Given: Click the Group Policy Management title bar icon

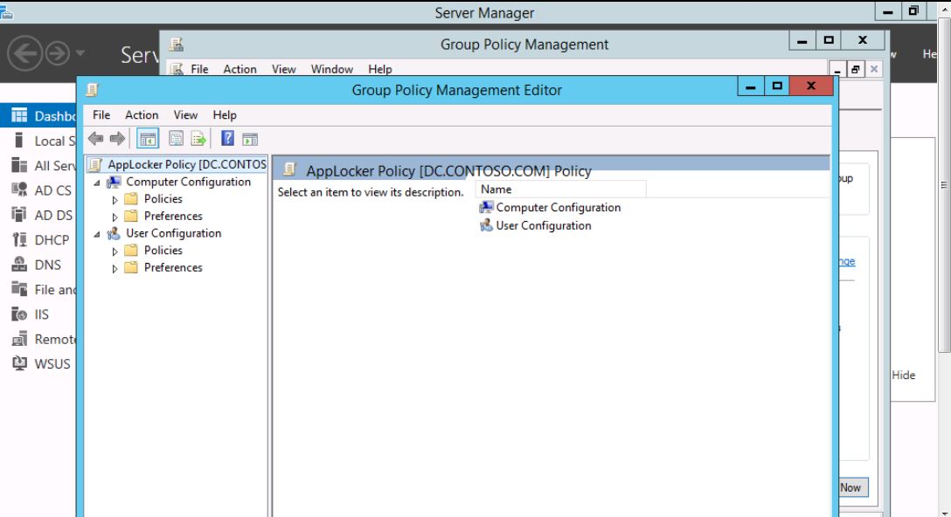Looking at the screenshot, I should (177, 45).
